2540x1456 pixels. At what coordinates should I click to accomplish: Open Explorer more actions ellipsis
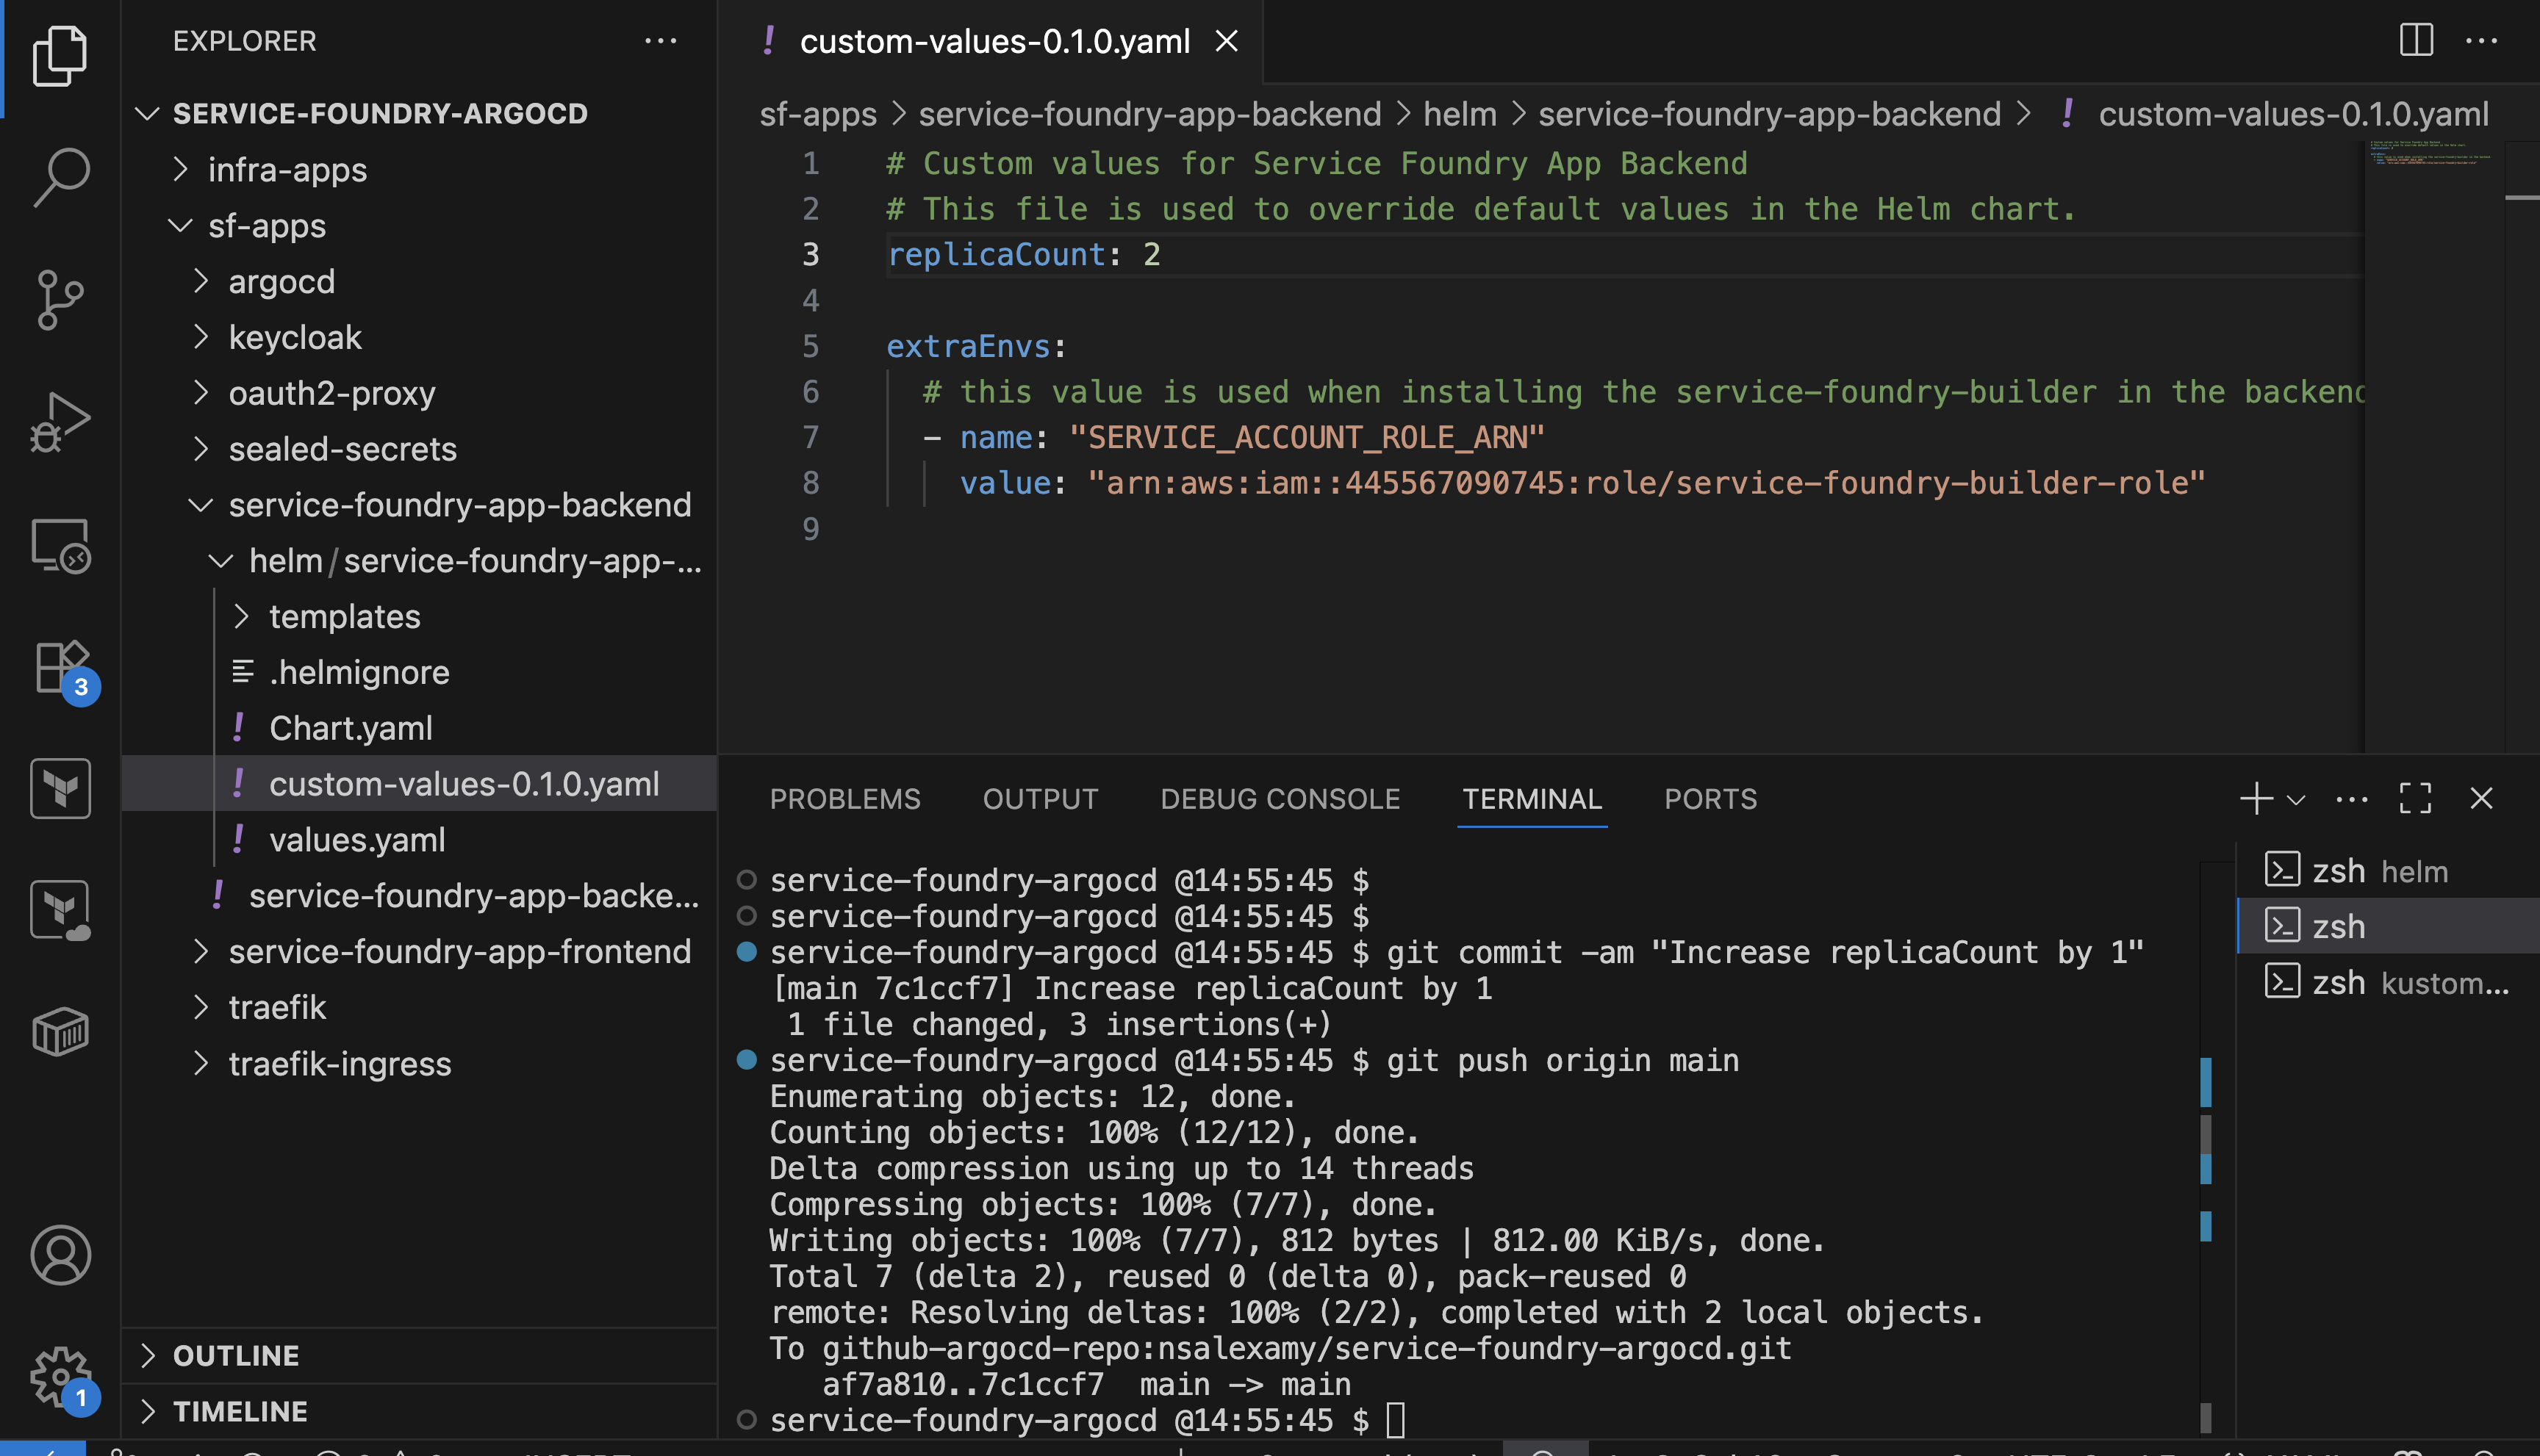click(660, 41)
